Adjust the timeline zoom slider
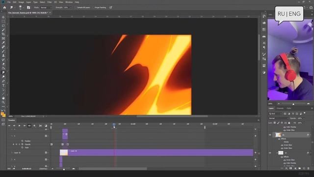Screen dimensions: 314x177 (x=64, y=169)
